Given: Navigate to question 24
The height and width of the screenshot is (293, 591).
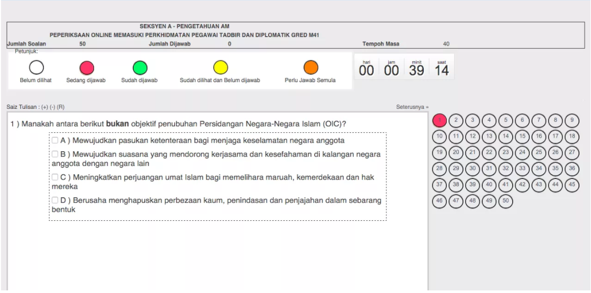Looking at the screenshot, I should [x=523, y=153].
